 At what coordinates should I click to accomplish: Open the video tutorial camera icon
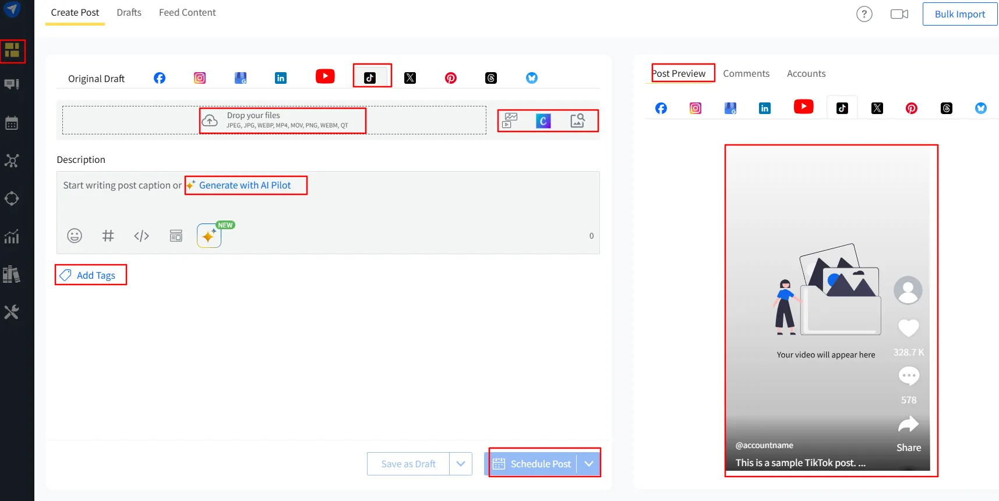coord(899,14)
